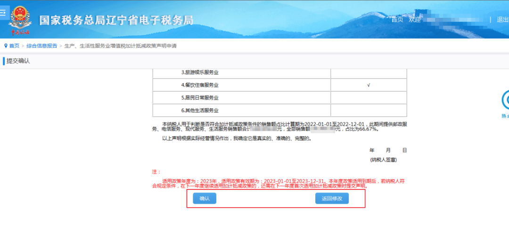Click the 欢迎 user greeting in header

[x=415, y=20]
